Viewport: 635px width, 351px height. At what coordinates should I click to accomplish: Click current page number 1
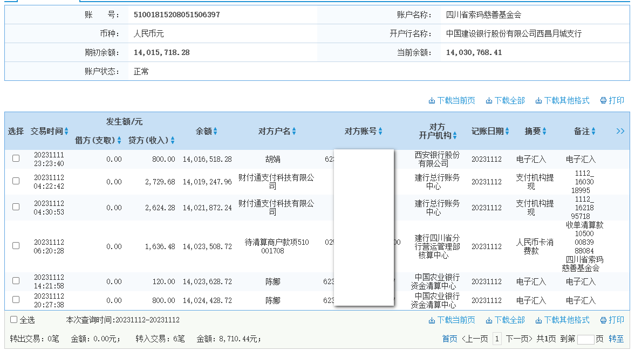click(x=497, y=339)
